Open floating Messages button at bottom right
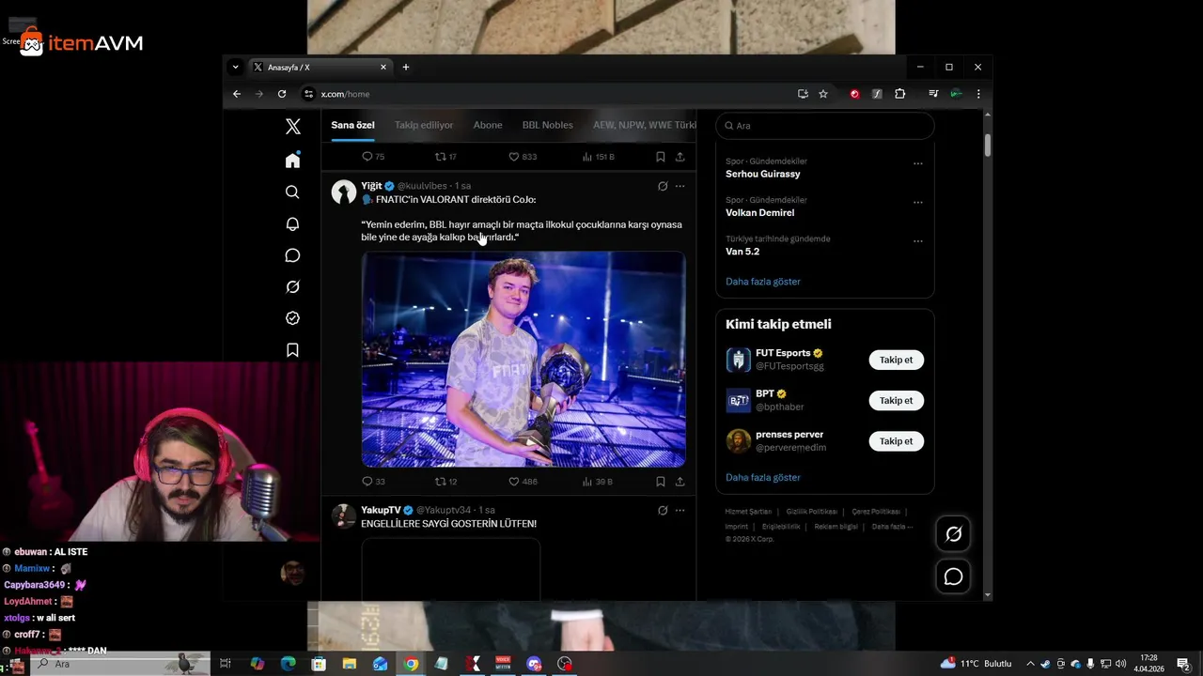The height and width of the screenshot is (676, 1203). [953, 576]
